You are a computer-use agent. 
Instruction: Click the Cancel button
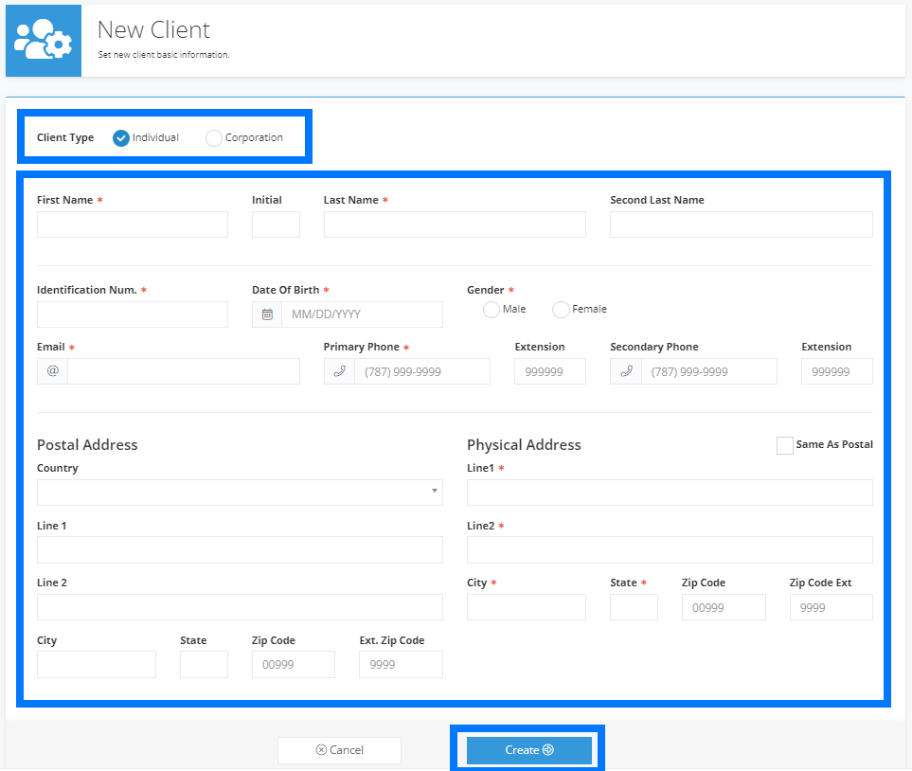coord(339,750)
